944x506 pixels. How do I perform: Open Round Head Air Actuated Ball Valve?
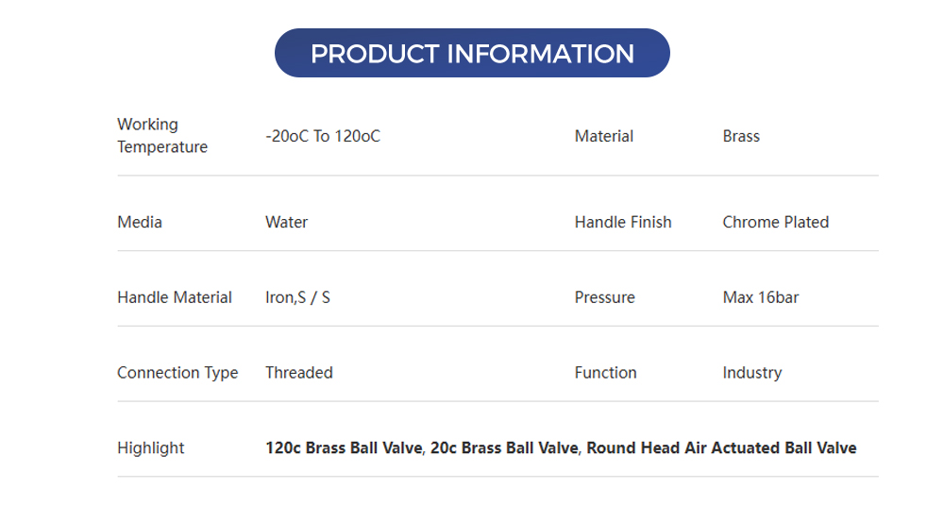pos(721,448)
